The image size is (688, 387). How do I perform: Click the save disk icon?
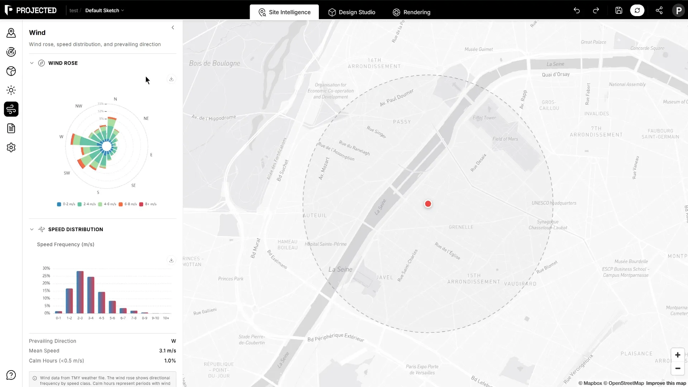click(619, 10)
